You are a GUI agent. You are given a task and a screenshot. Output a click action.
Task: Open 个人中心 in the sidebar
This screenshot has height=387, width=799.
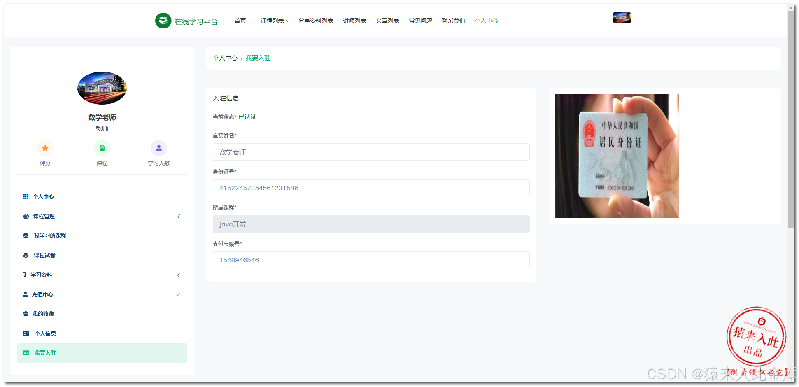tap(44, 196)
